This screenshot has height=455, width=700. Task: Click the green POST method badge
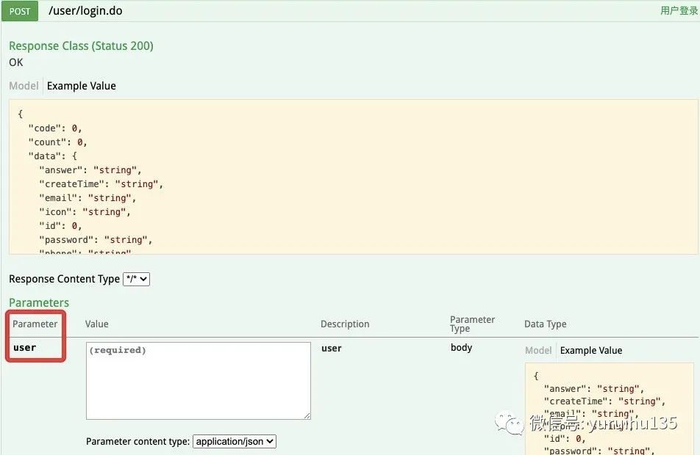click(20, 11)
